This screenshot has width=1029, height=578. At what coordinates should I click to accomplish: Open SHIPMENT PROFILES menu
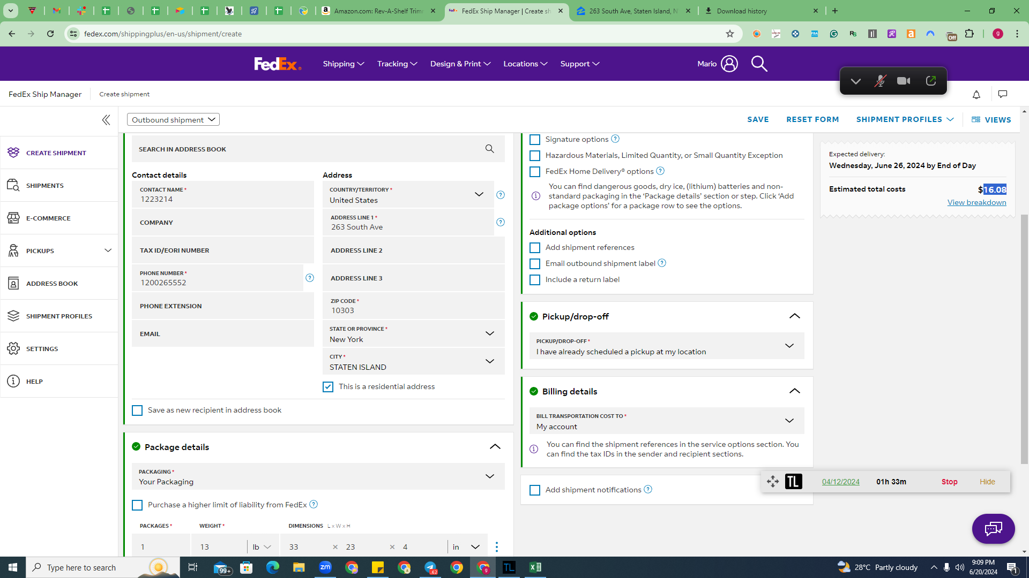905,119
